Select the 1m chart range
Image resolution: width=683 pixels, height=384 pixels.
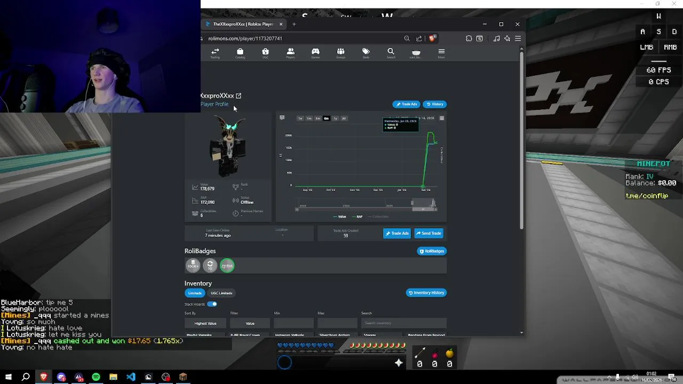tap(309, 118)
